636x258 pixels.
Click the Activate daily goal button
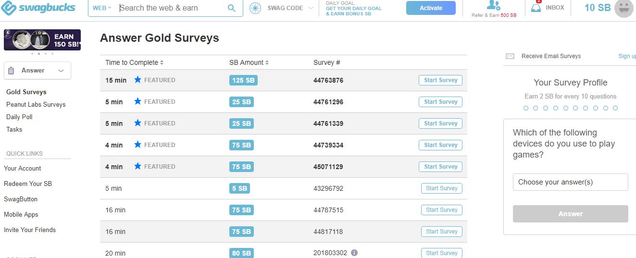click(x=431, y=8)
